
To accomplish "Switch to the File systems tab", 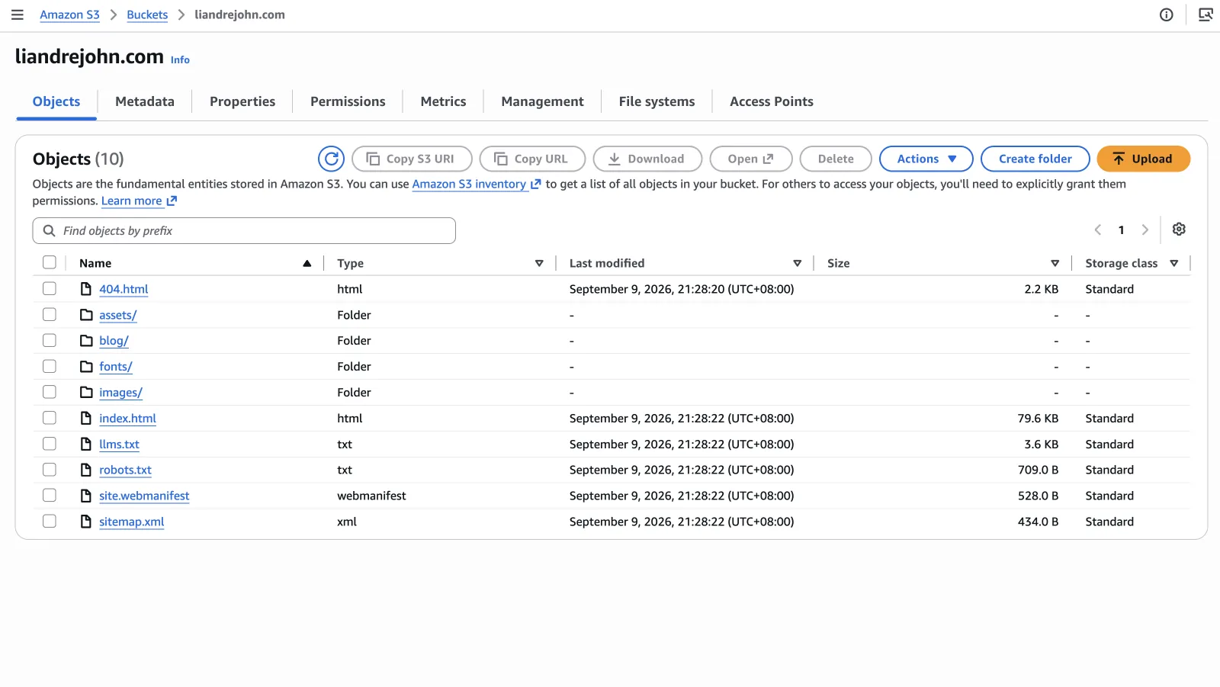I will pyautogui.click(x=657, y=101).
